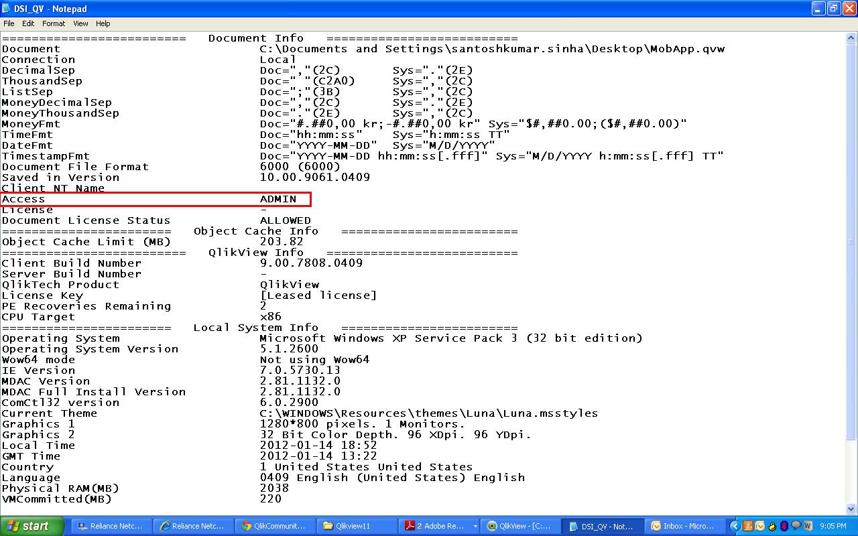
Task: Click the MoneyFmt label
Action: tap(31, 124)
